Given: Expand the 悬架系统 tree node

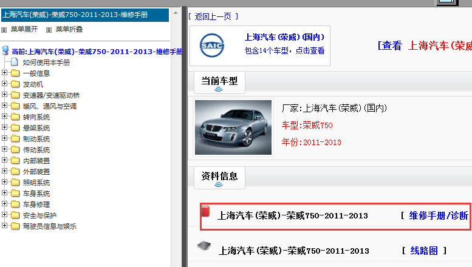Looking at the screenshot, I should (x=4, y=127).
